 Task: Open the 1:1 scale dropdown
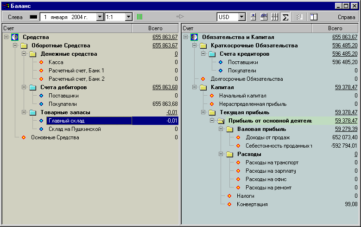point(129,17)
